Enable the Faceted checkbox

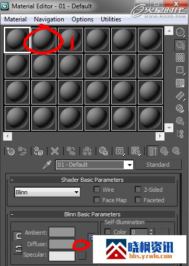click(x=138, y=200)
